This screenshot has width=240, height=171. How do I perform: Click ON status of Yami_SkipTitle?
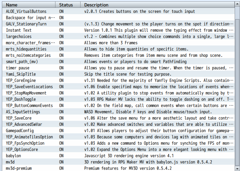[x=61, y=74]
